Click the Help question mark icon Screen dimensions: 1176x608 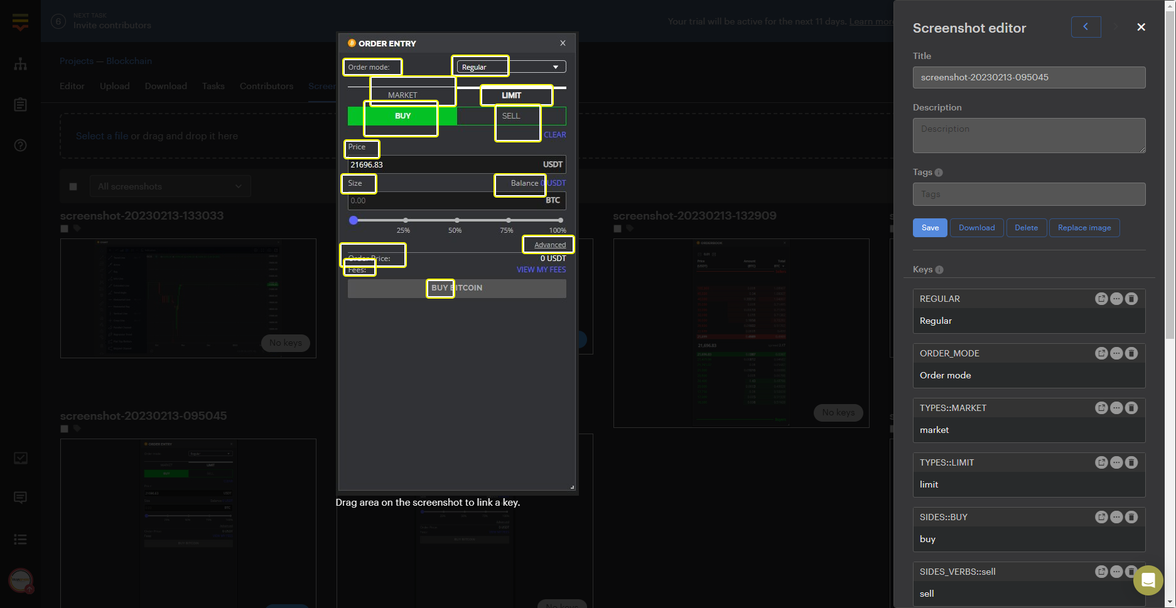point(20,145)
